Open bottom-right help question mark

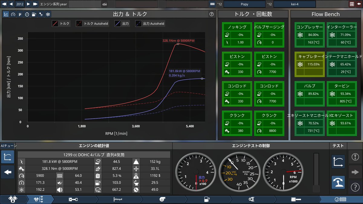[355, 187]
